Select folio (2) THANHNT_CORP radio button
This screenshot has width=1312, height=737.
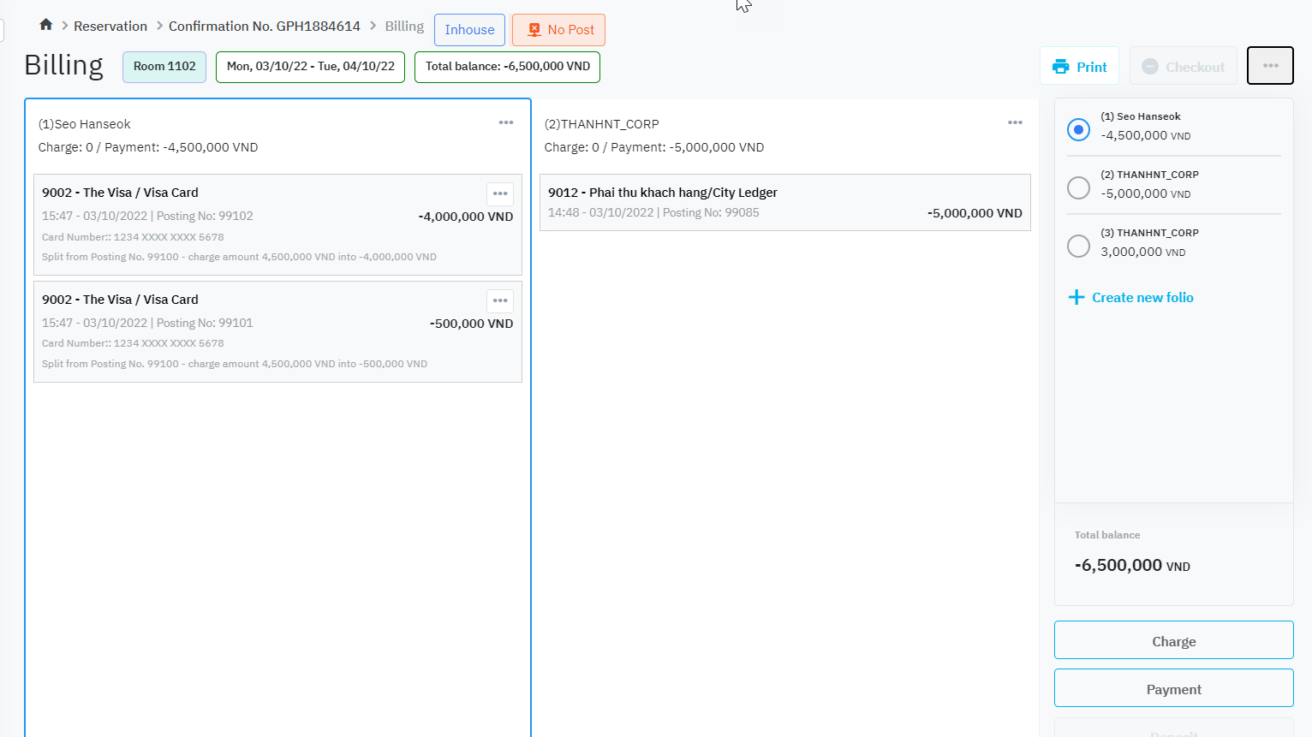[1078, 187]
